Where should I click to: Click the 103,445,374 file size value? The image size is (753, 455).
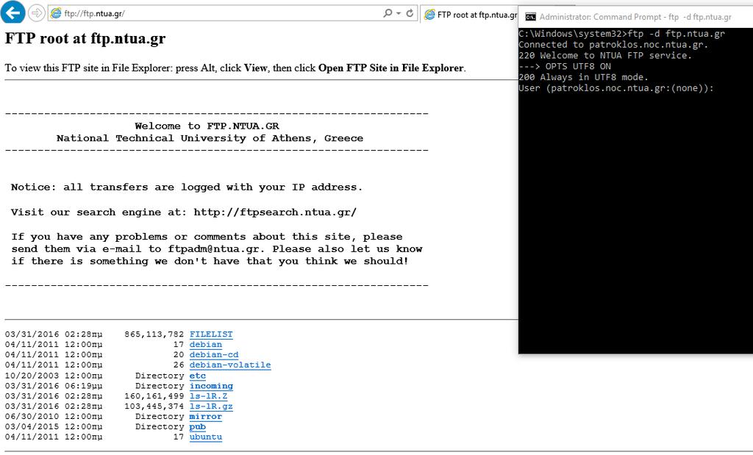click(154, 406)
